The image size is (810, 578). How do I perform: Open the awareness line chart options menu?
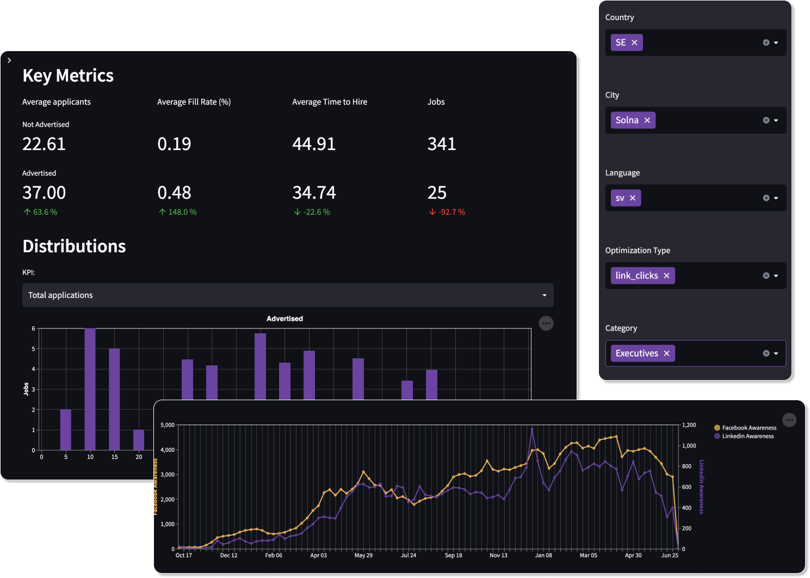[x=789, y=420]
